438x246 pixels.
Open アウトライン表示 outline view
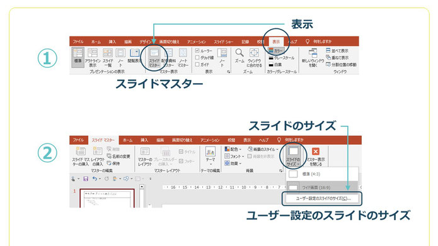click(x=93, y=57)
